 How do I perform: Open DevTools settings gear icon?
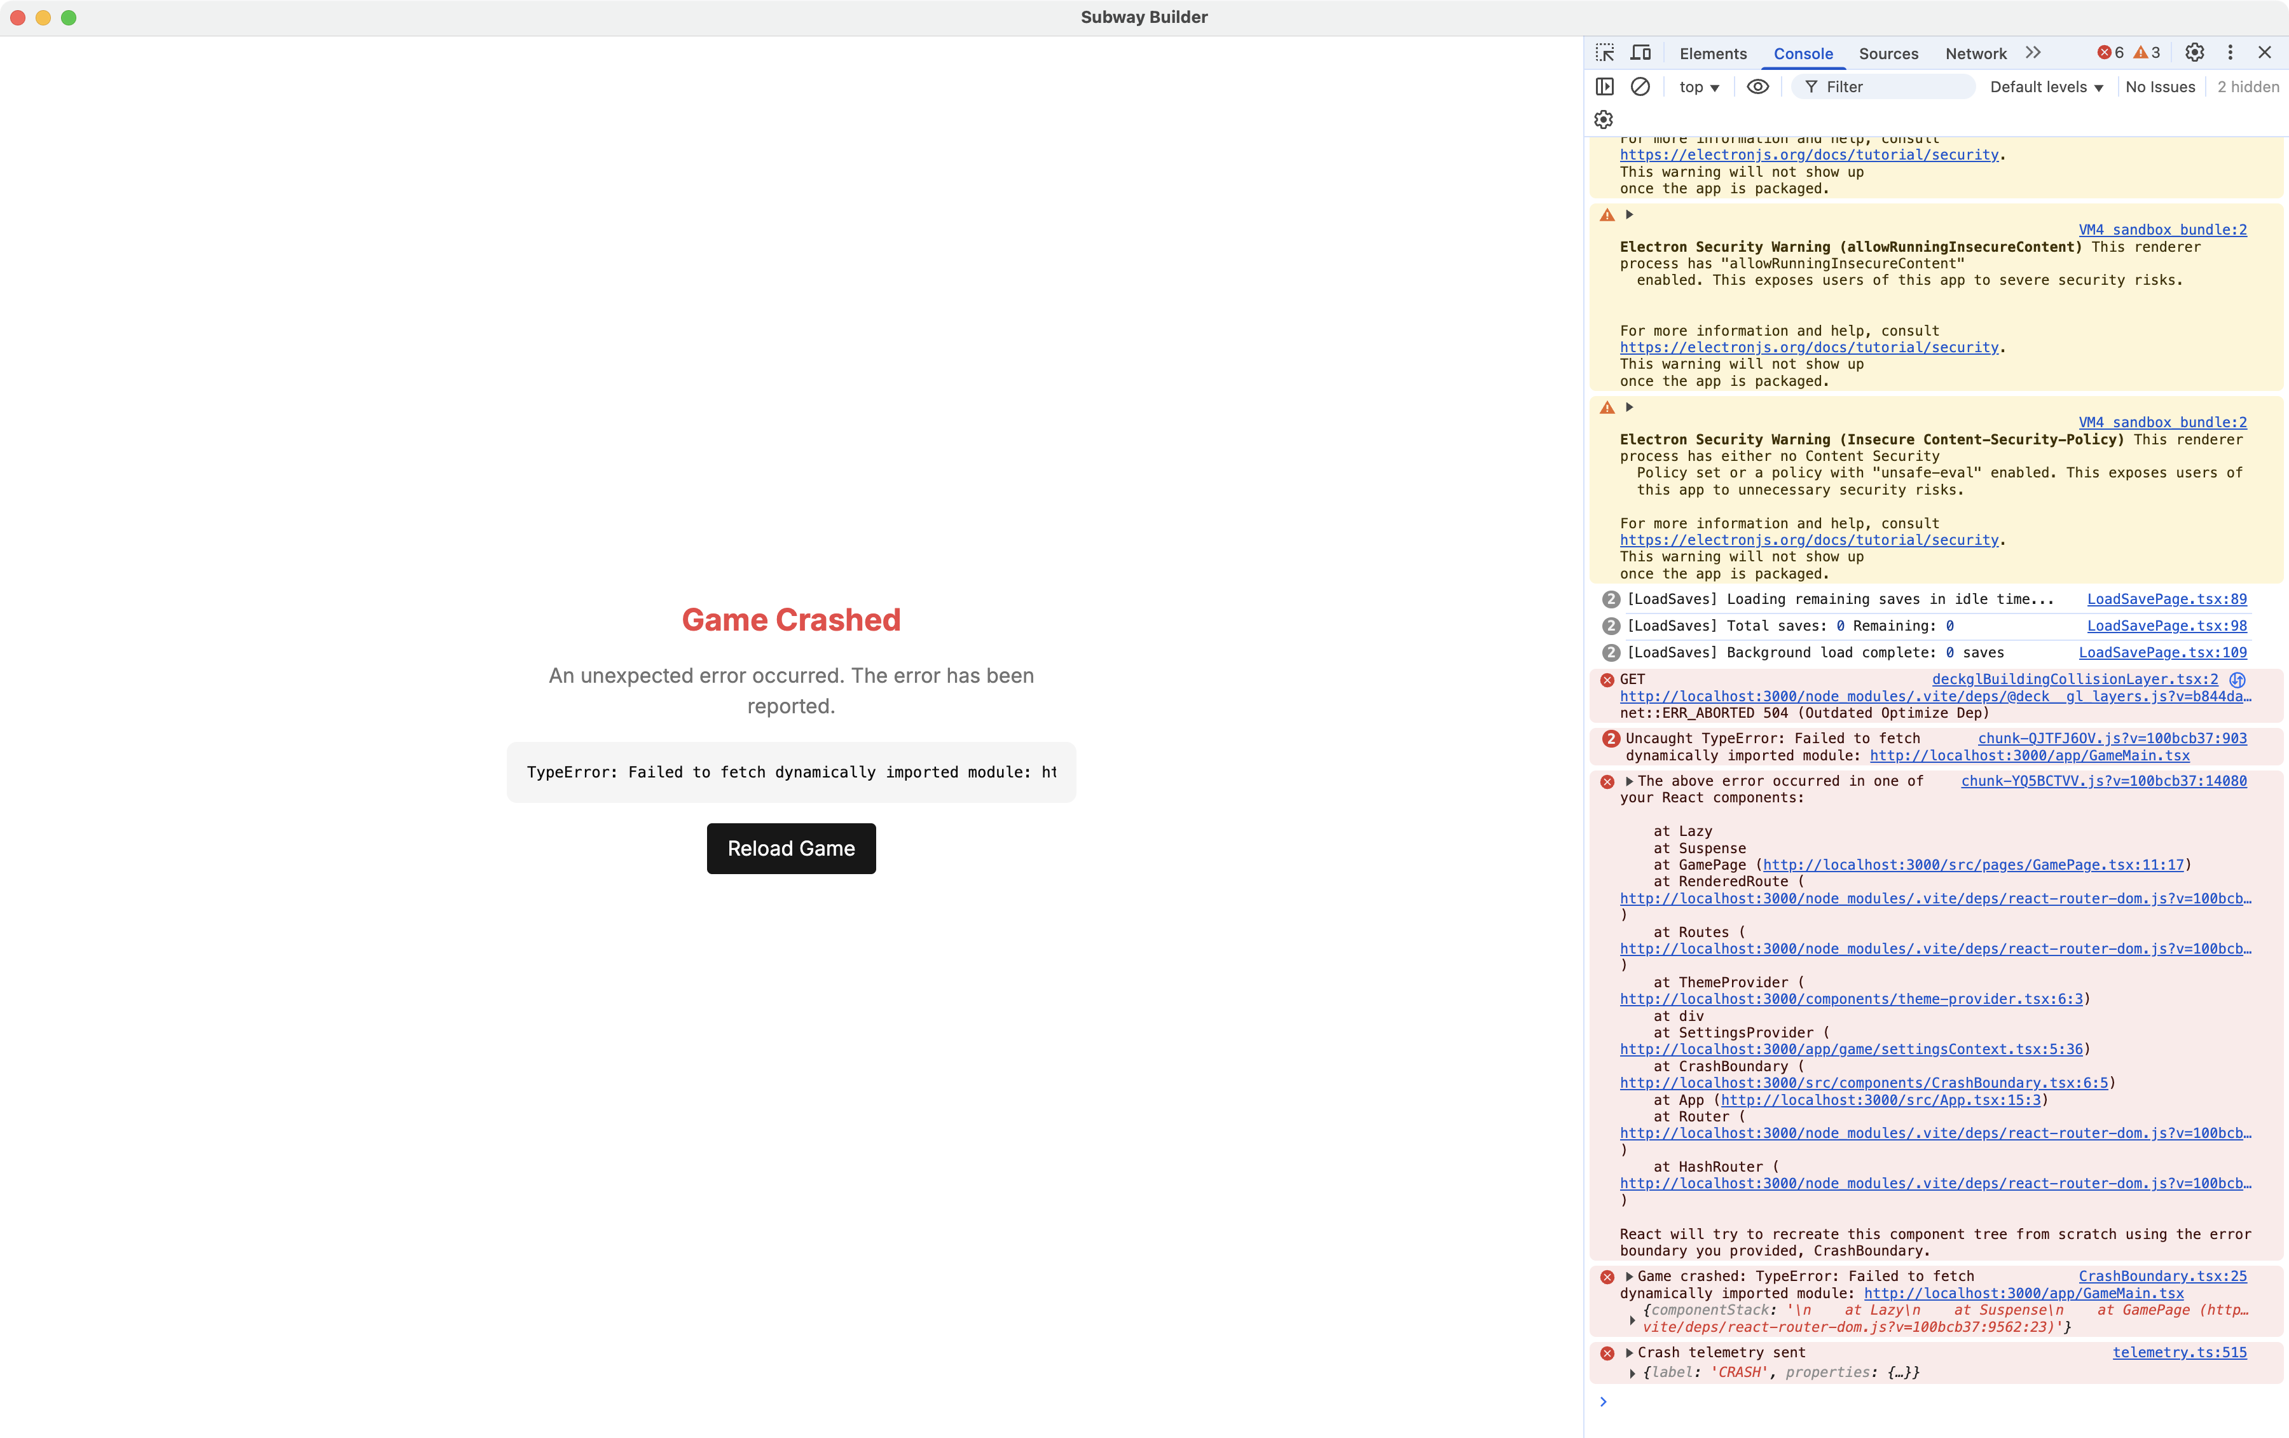2194,53
